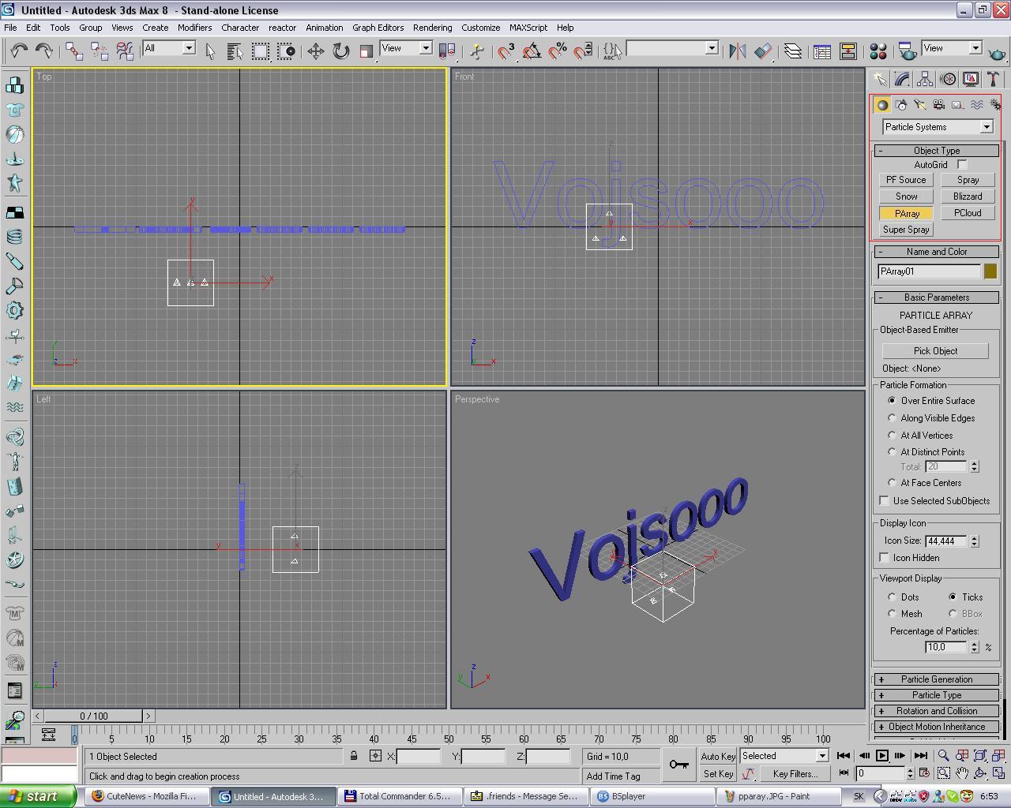Click Quick Render teapot icon
1011x808 pixels.
(998, 51)
